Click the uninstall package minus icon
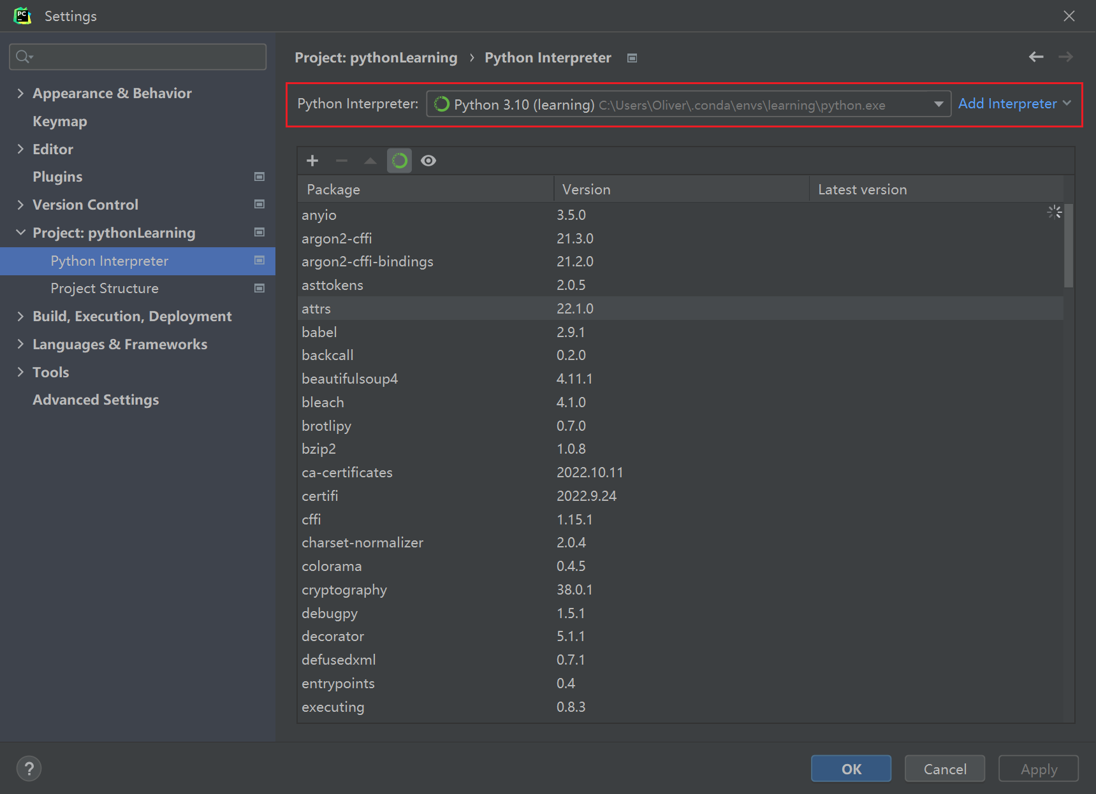This screenshot has width=1096, height=794. [x=342, y=161]
